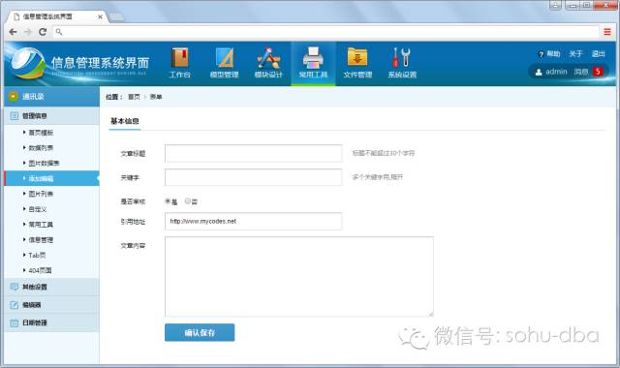This screenshot has width=620, height=368.
Task: Click the 退出 logout link
Action: 598,54
